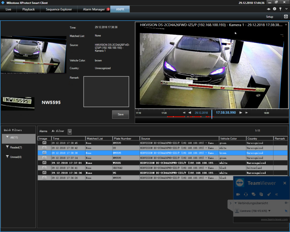The width and height of the screenshot is (290, 232).
Task: Collapse the Verbindungsübersicht section
Action: [x=235, y=203]
